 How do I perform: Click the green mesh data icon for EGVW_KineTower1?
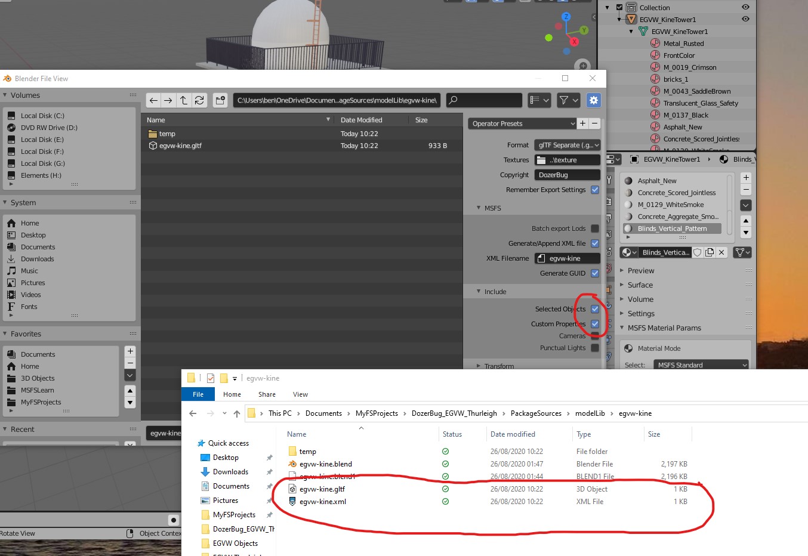pos(643,31)
